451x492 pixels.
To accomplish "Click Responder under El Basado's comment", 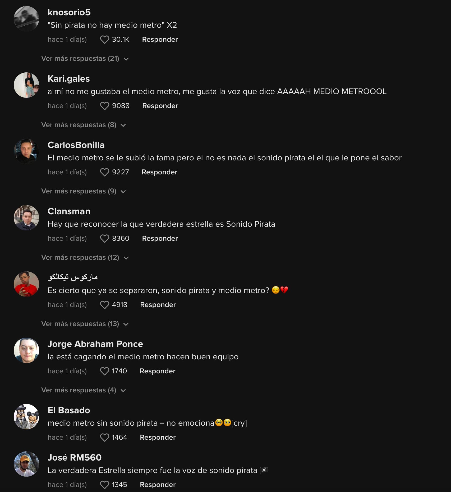I will 158,438.
